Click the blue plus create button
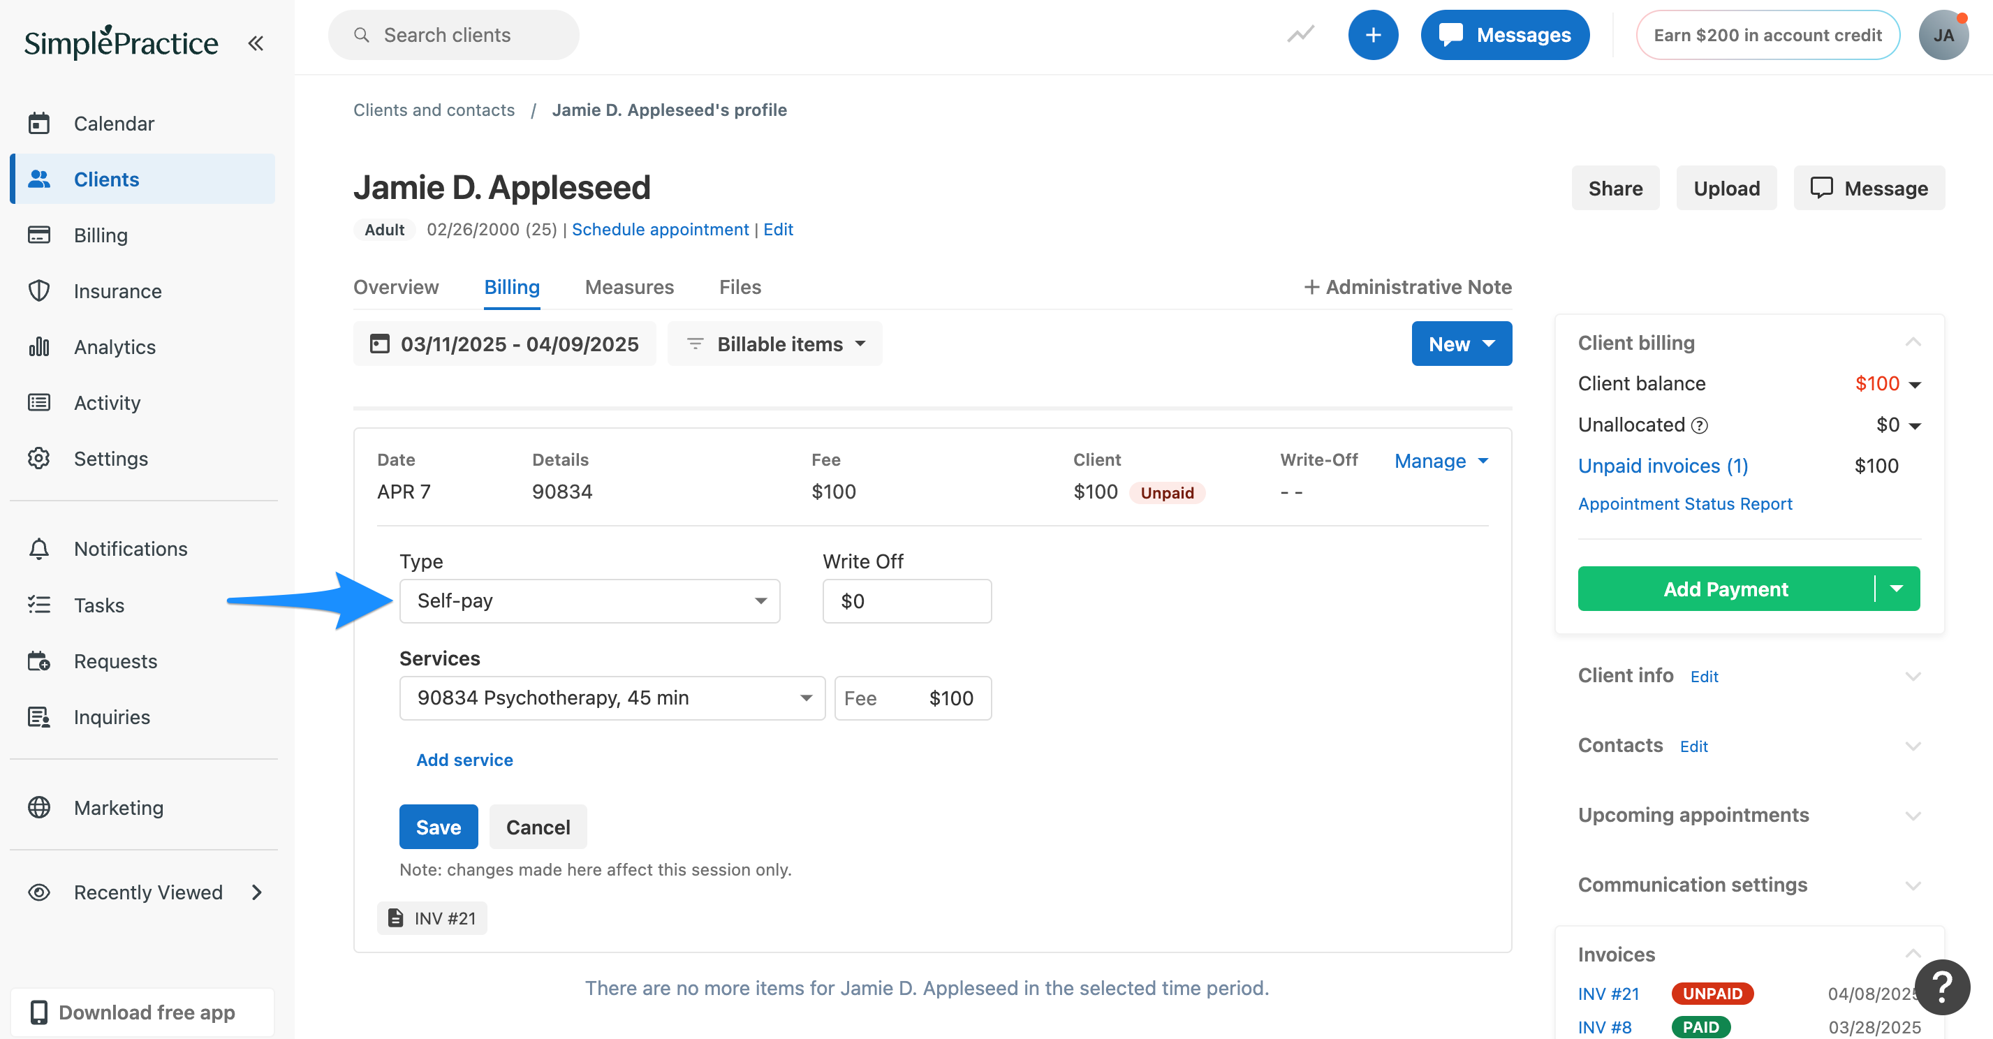This screenshot has height=1039, width=1993. (1372, 35)
